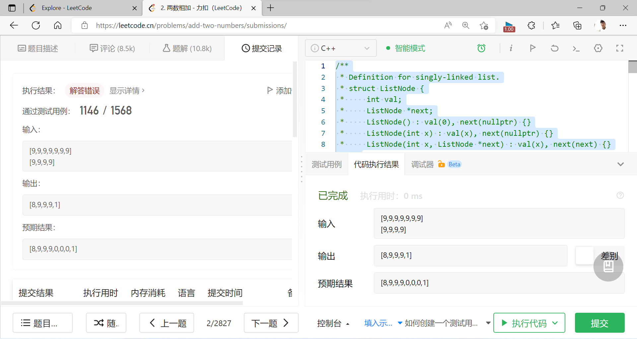Click the green 提交 submit button
The width and height of the screenshot is (637, 339).
click(600, 323)
